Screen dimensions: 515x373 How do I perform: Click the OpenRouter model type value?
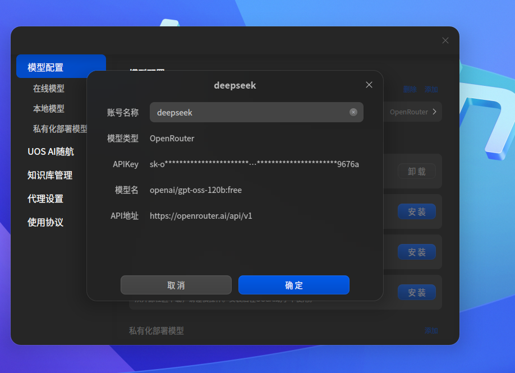(x=172, y=138)
